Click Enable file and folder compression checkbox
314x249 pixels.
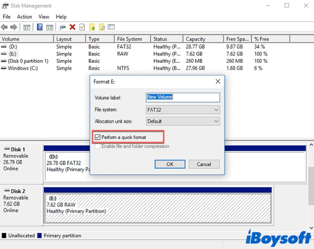pos(98,146)
